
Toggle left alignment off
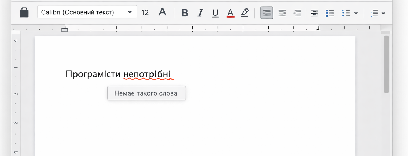pyautogui.click(x=267, y=13)
